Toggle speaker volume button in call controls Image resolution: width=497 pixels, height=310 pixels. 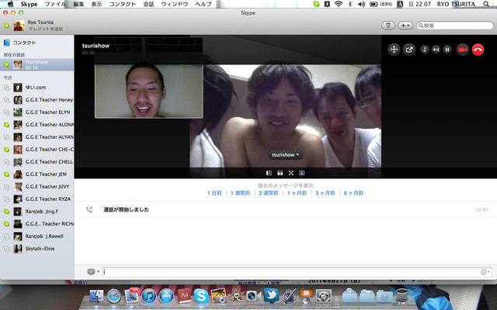pyautogui.click(x=436, y=50)
